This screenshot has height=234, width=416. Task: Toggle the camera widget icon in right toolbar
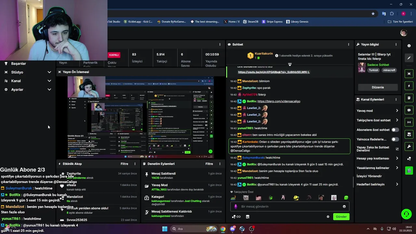pyautogui.click(x=409, y=134)
